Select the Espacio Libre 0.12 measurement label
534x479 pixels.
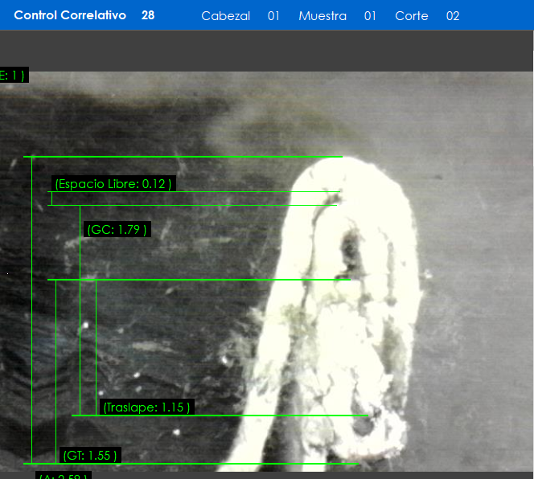[x=113, y=184]
